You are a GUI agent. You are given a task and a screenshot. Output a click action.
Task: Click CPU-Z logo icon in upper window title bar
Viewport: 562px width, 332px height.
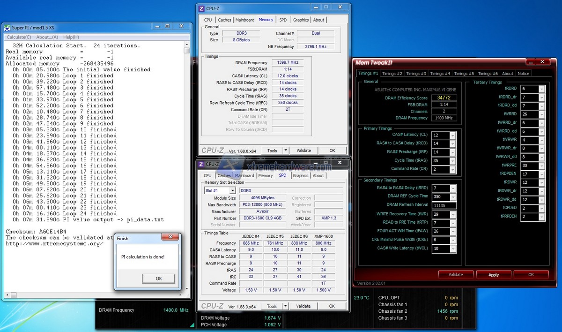tap(201, 8)
